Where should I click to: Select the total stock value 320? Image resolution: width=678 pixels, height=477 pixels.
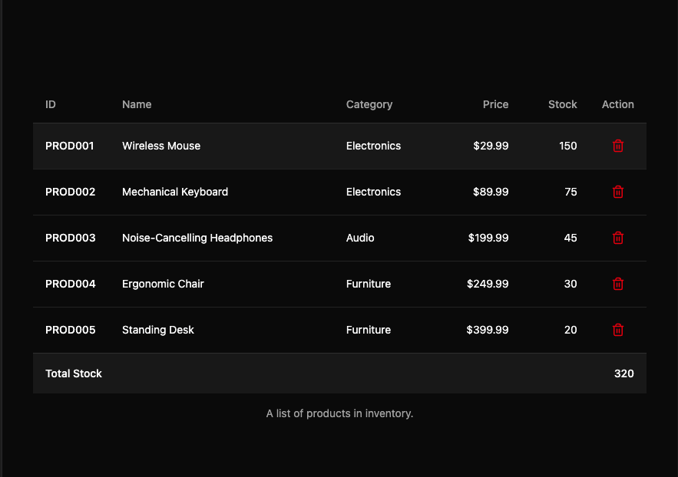(x=624, y=373)
